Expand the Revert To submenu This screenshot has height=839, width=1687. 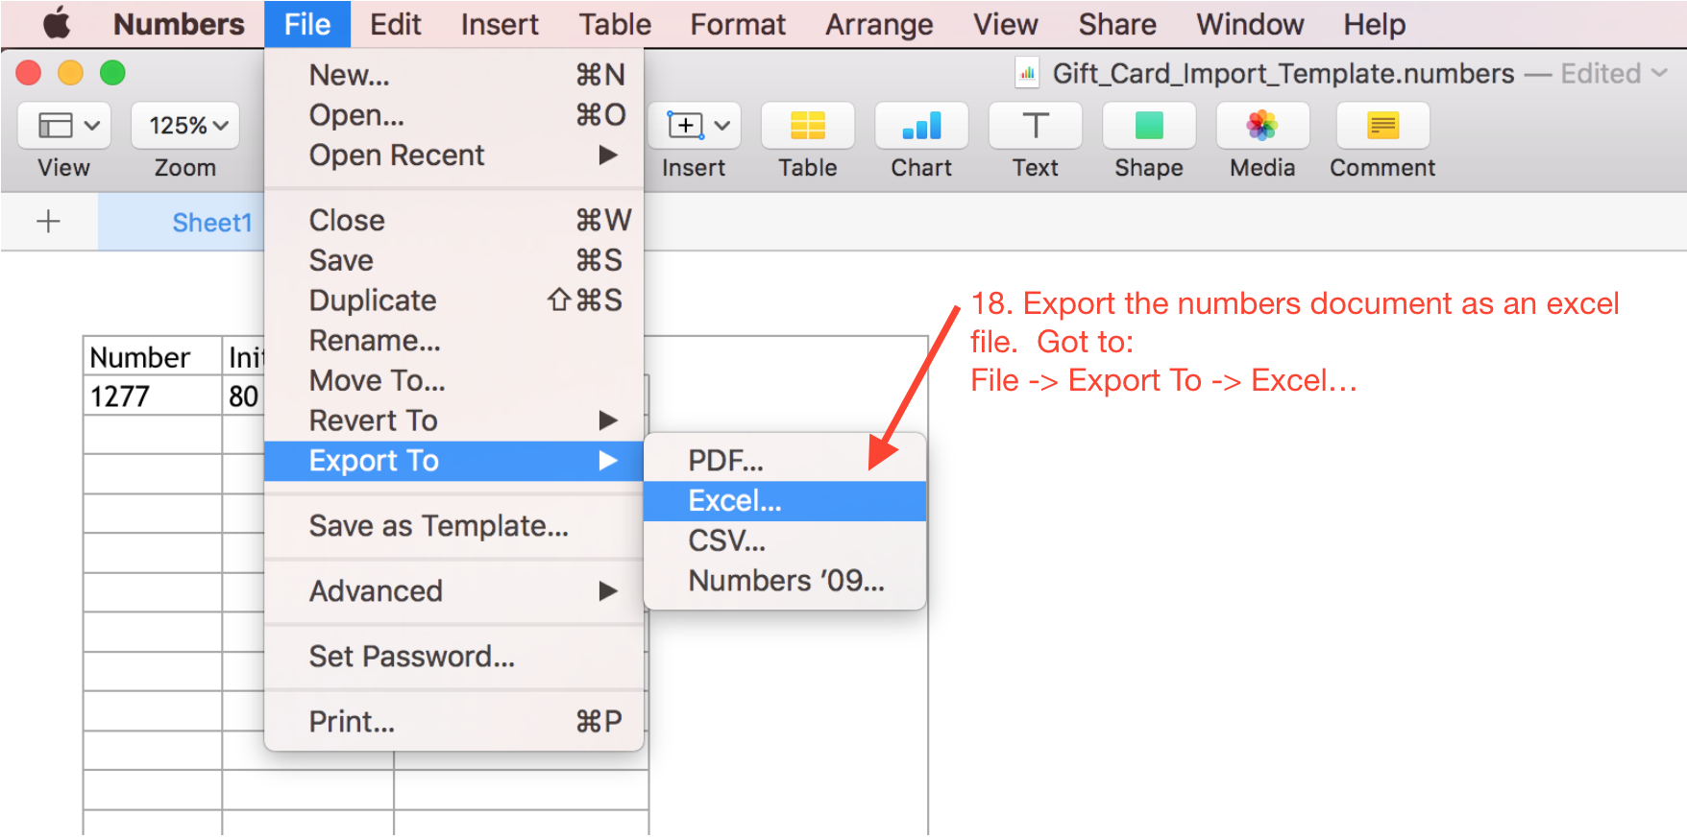(453, 420)
